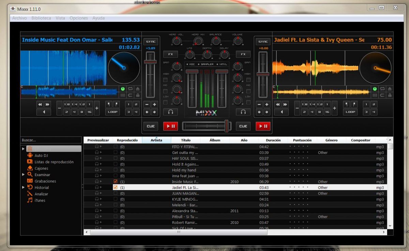Enable quantize magnet icon on left deck
This screenshot has width=409, height=251.
[130, 95]
